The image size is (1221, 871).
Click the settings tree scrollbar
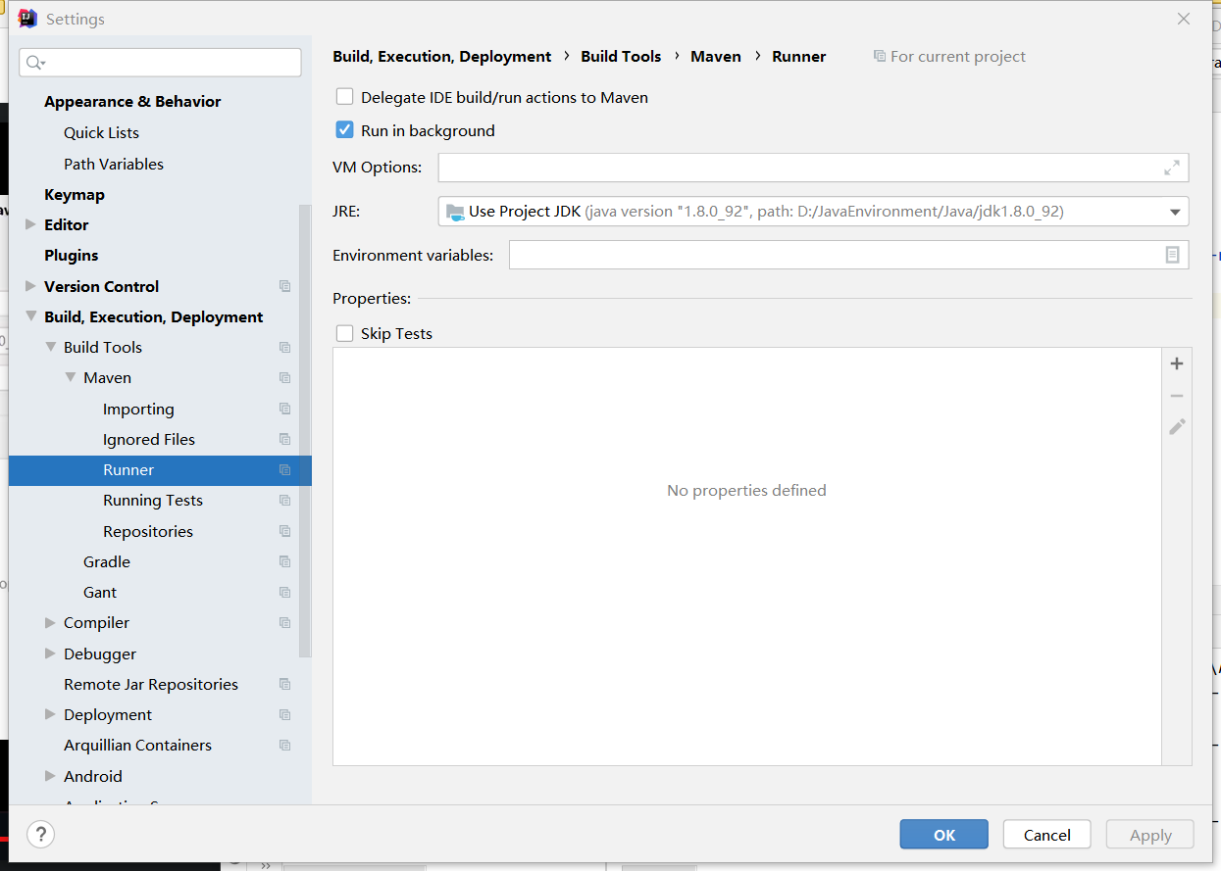coord(305,431)
